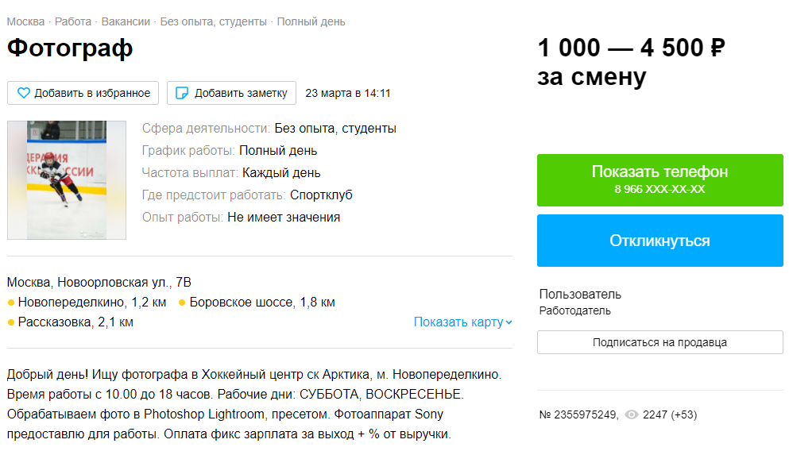This screenshot has height=451, width=789.
Task: Click the blue Откликнуться button
Action: [x=659, y=241]
